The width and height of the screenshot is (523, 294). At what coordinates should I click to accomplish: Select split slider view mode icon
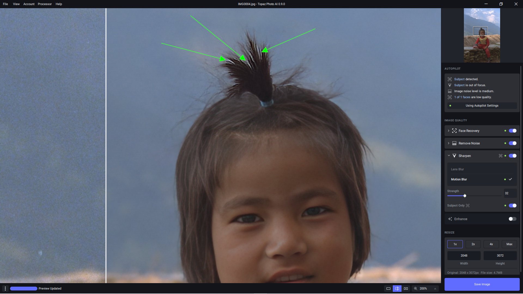coord(397,289)
